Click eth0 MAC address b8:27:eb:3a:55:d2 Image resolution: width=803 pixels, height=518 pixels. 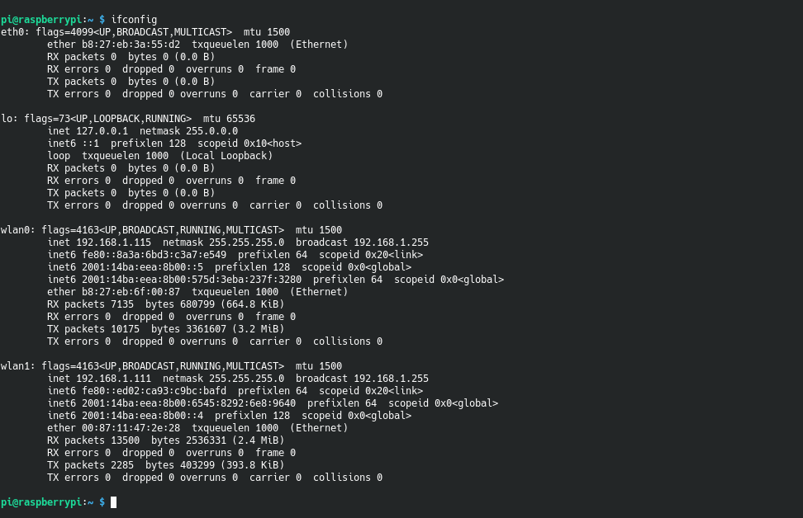pyautogui.click(x=131, y=44)
